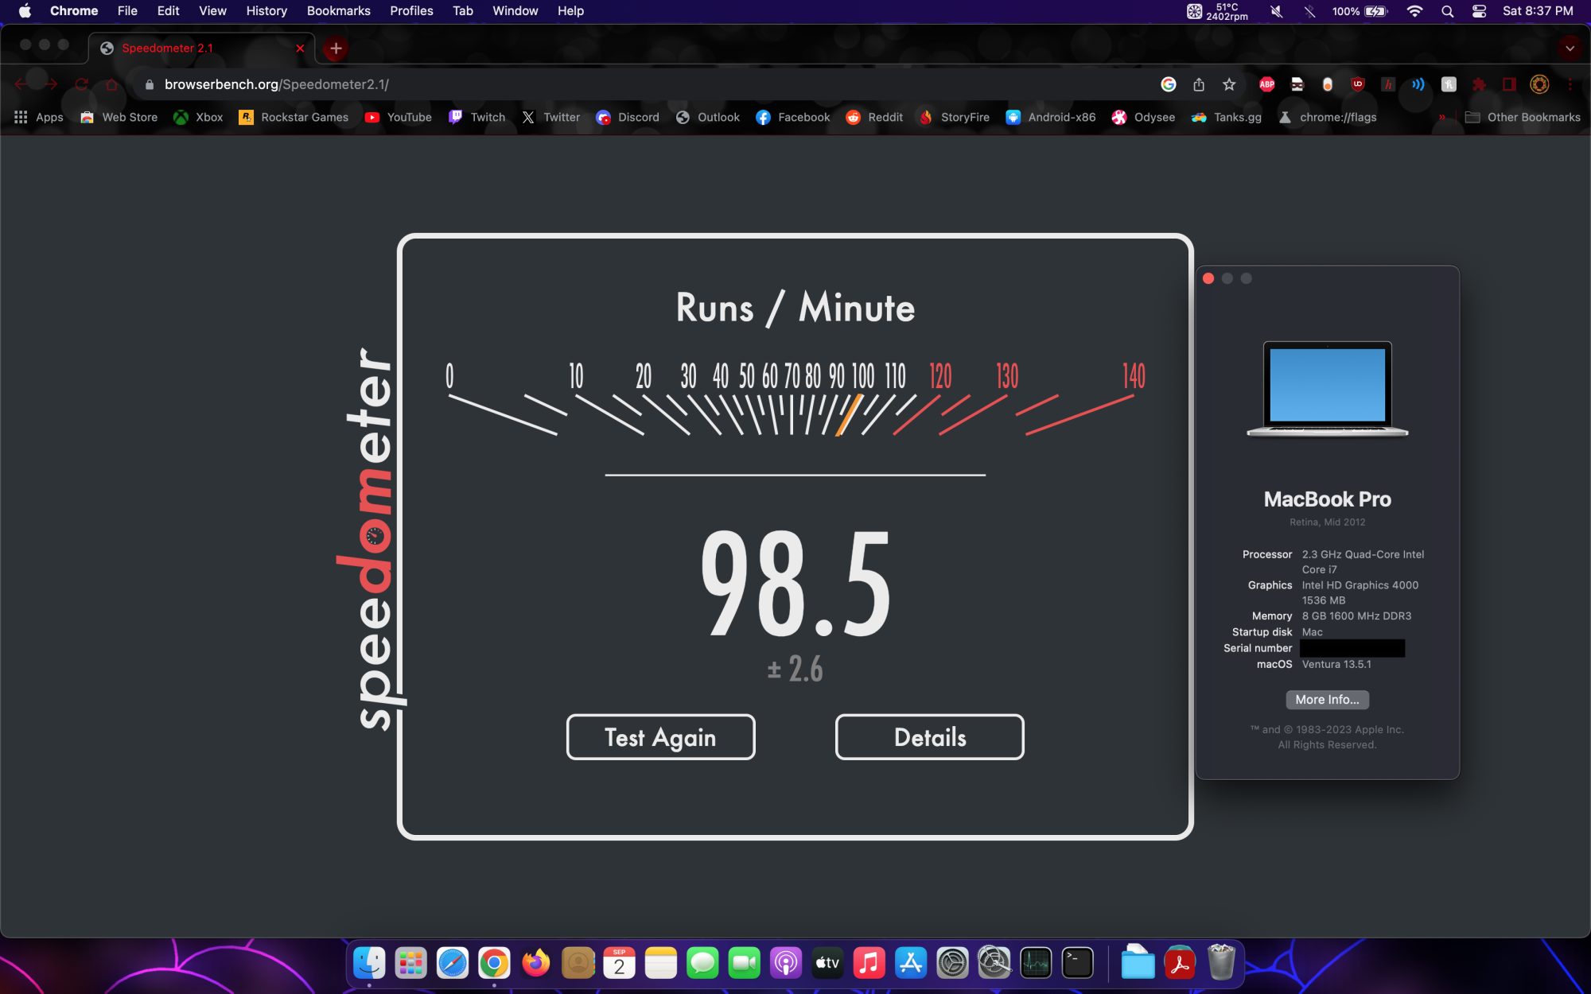Toggle Bluetooth from the menu bar
Screen dimensions: 1591x994
(x=1309, y=11)
